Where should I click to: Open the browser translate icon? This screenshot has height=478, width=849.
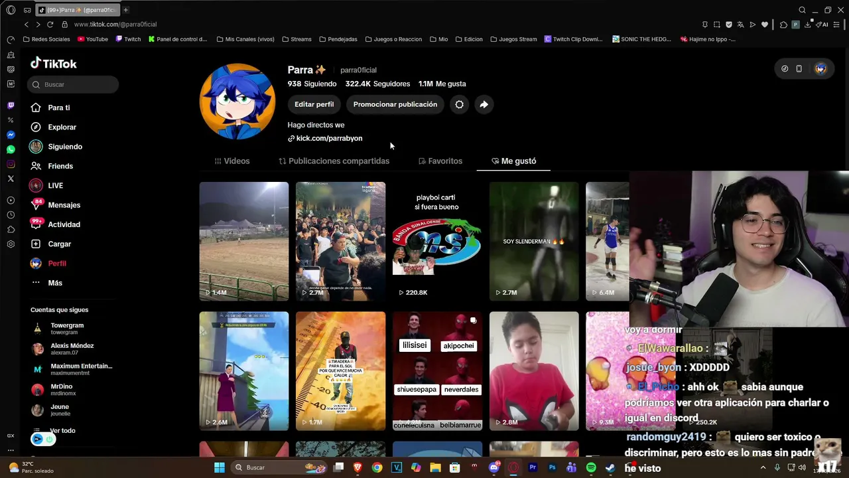pyautogui.click(x=741, y=25)
